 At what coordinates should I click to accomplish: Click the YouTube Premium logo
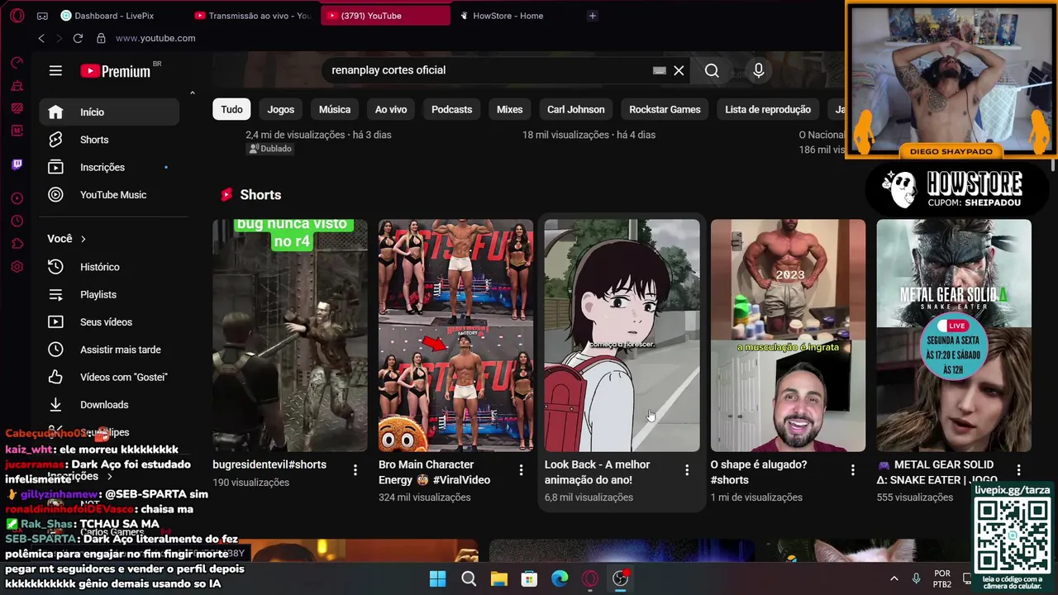116,71
